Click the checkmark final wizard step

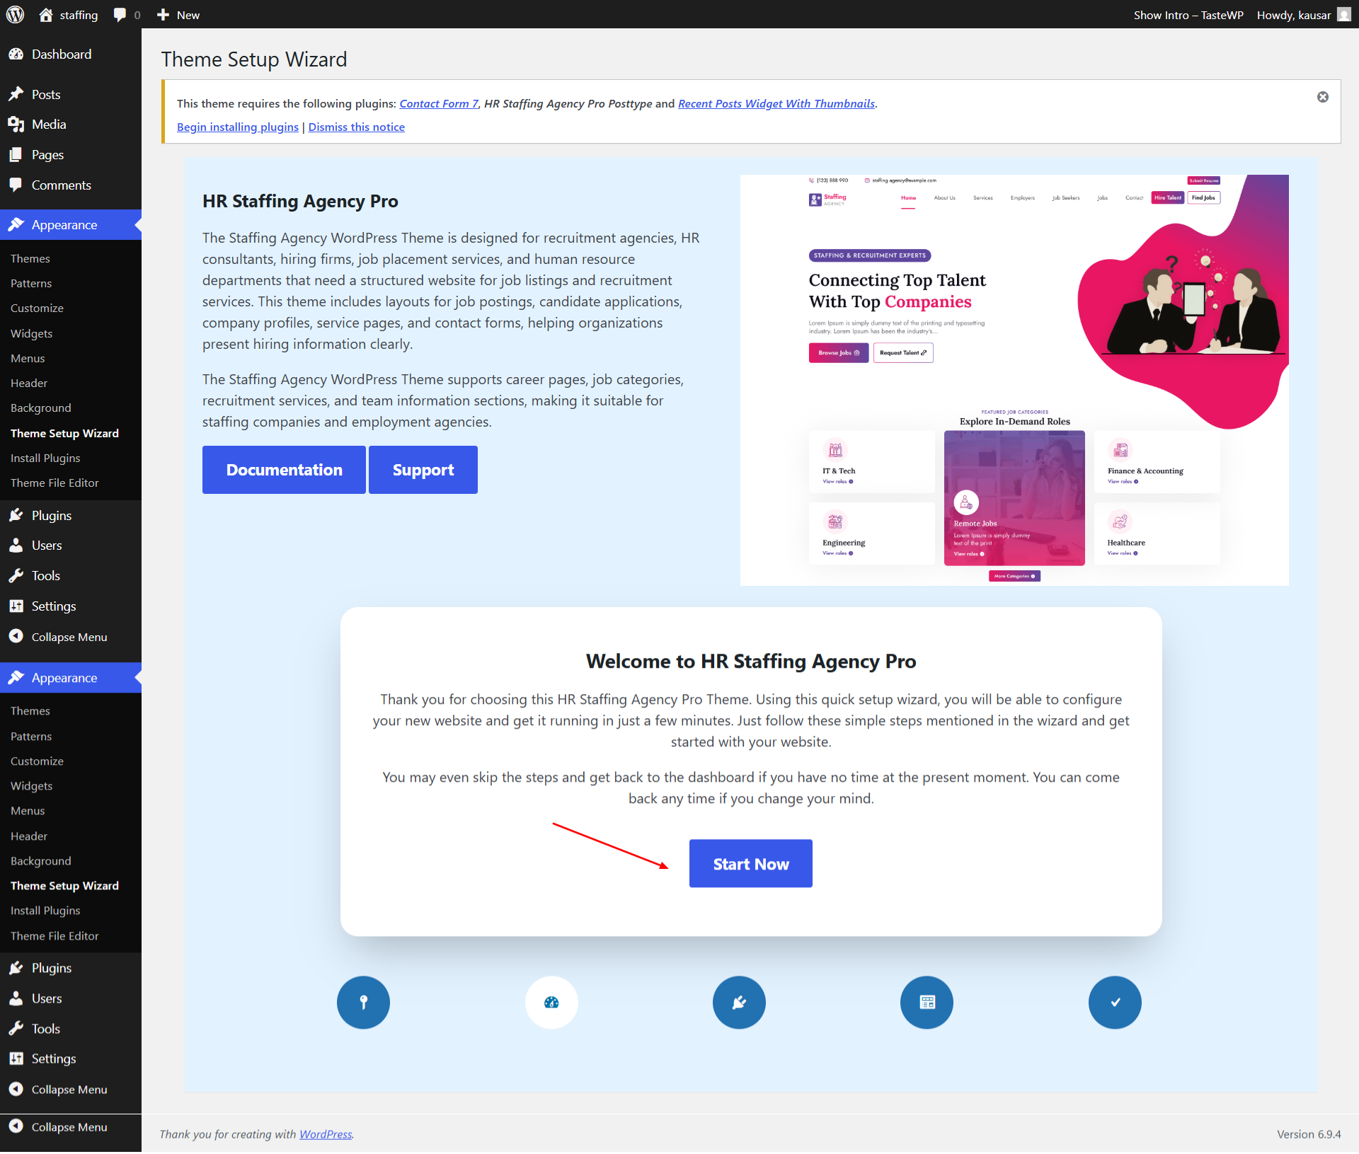click(1115, 1002)
